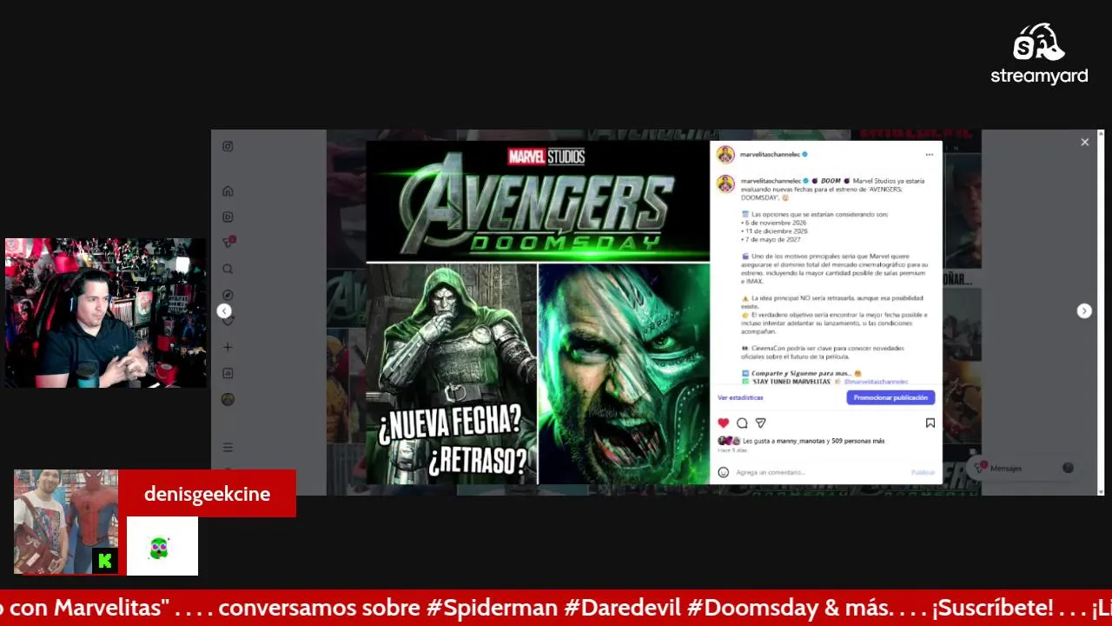
Task: Open the dashboard chart icon in the sidebar
Action: [228, 373]
